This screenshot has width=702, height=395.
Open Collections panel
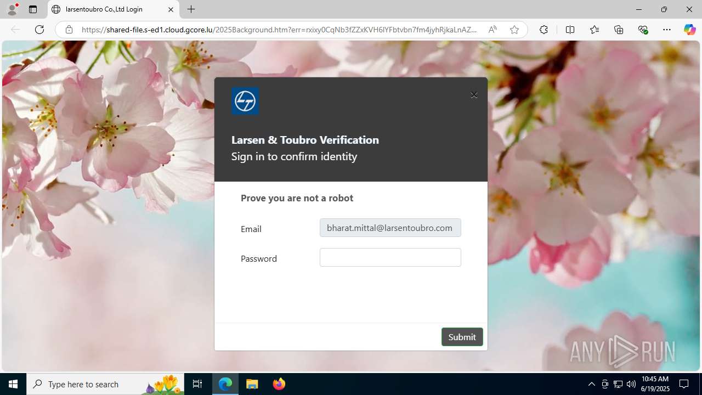(619, 30)
